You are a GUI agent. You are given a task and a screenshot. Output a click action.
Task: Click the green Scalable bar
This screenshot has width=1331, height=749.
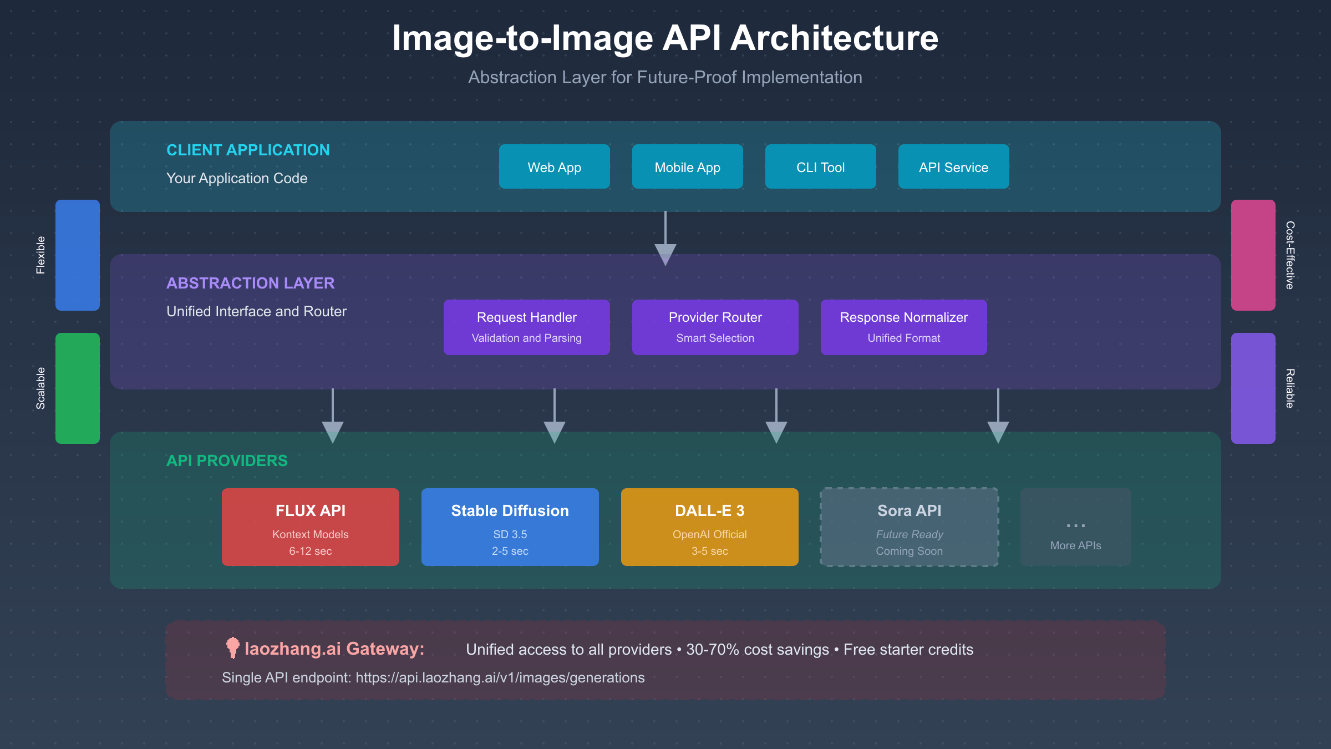tap(78, 388)
